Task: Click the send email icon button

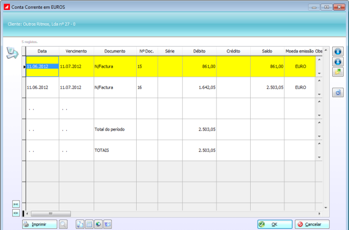Action: tap(108, 224)
